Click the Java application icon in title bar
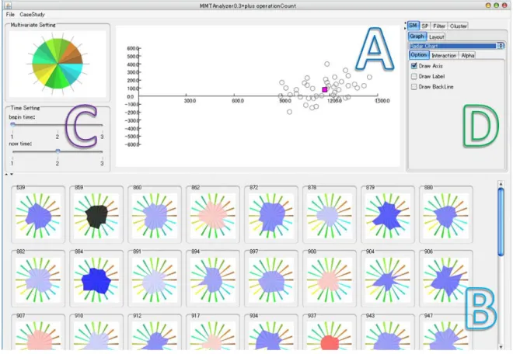 [8, 5]
